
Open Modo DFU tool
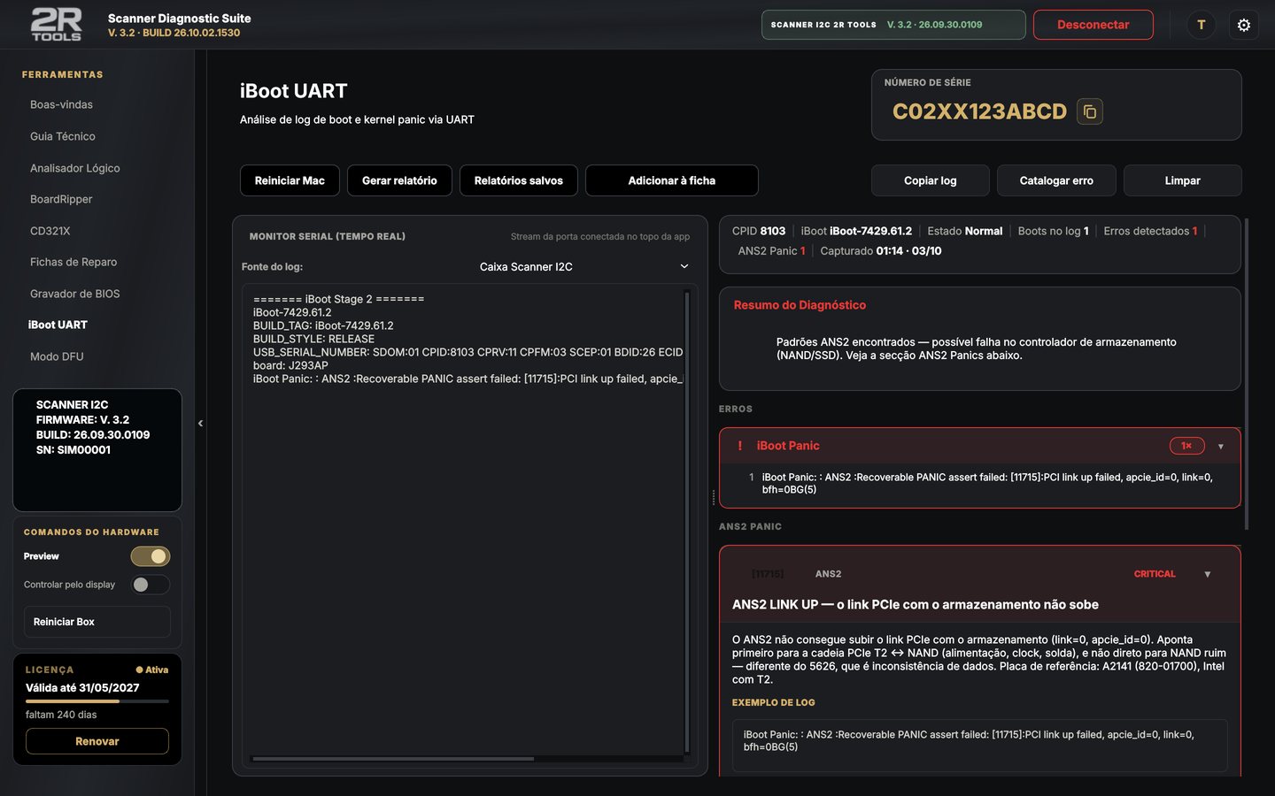click(57, 356)
